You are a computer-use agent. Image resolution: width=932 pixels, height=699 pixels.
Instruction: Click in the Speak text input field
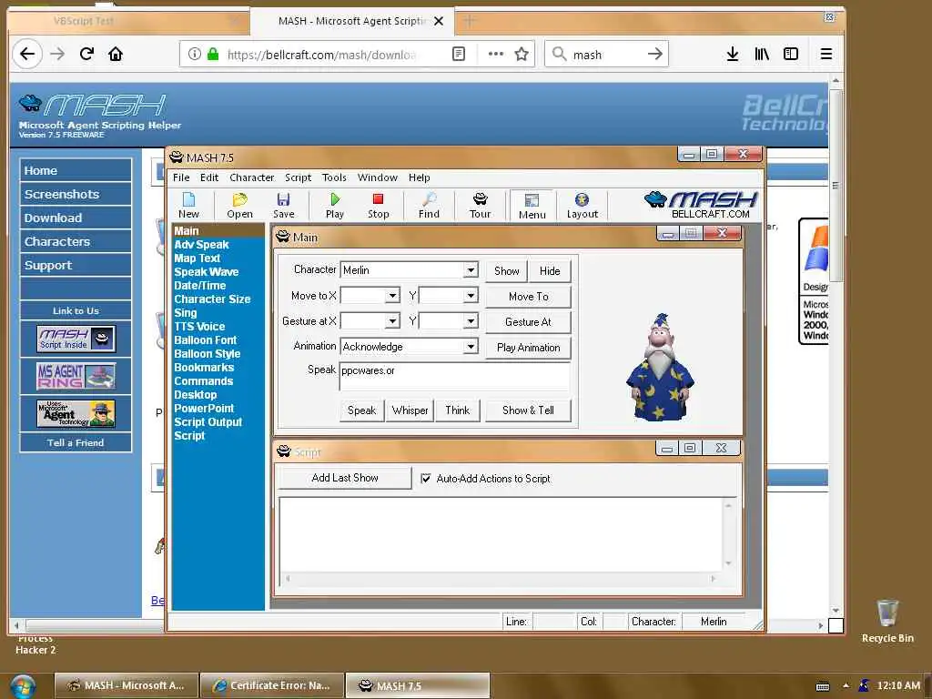455,376
